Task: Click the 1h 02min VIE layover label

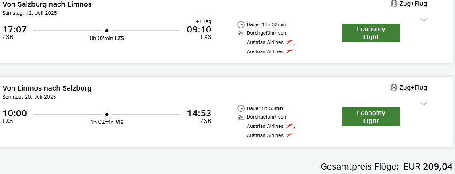Action: (x=107, y=122)
